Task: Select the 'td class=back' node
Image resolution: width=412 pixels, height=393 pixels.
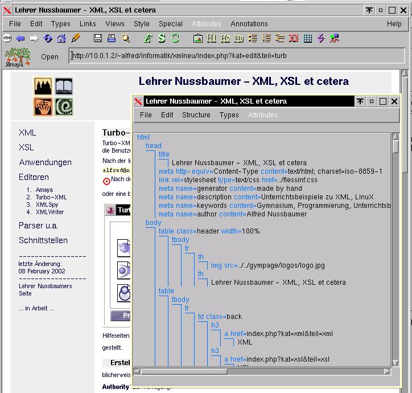Action: 220,317
